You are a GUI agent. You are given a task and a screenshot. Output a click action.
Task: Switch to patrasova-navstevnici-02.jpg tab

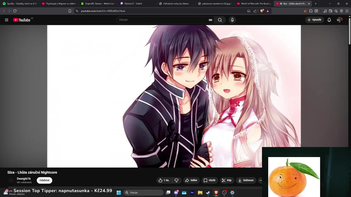pyautogui.click(x=216, y=4)
